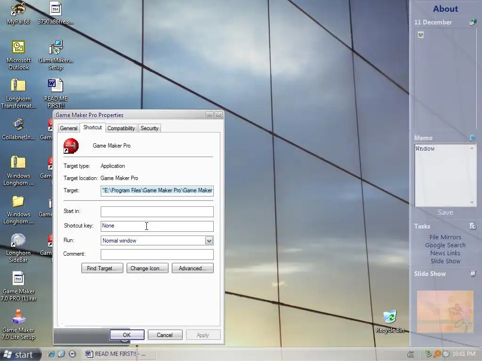This screenshot has height=361, width=482.
Task: Switch to the General tab
Action: pyautogui.click(x=69, y=128)
